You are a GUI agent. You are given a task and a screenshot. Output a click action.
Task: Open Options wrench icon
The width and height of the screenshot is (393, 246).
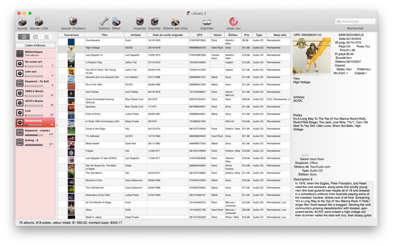(104, 22)
